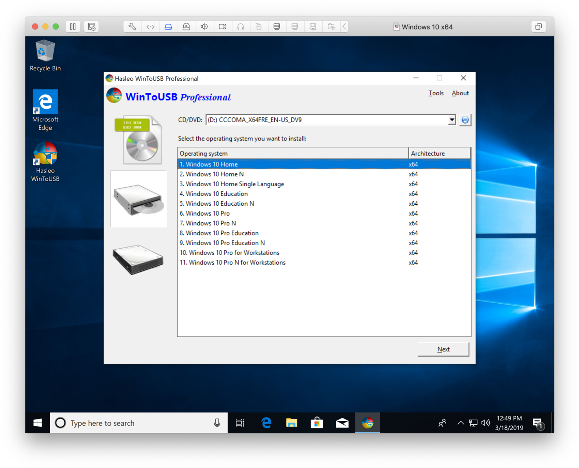Click the VM pause button in toolbar
This screenshot has height=468, width=579.
[73, 27]
